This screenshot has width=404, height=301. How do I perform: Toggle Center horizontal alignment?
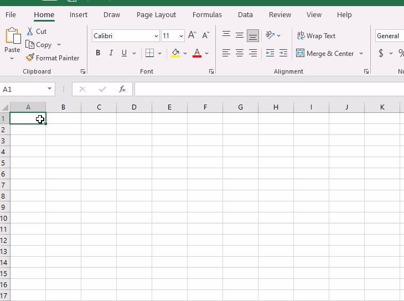[x=240, y=53]
